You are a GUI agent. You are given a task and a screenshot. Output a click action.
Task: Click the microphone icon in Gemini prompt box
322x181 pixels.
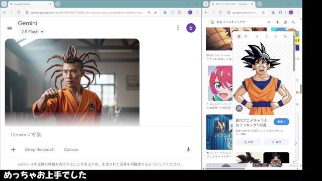pos(188,149)
